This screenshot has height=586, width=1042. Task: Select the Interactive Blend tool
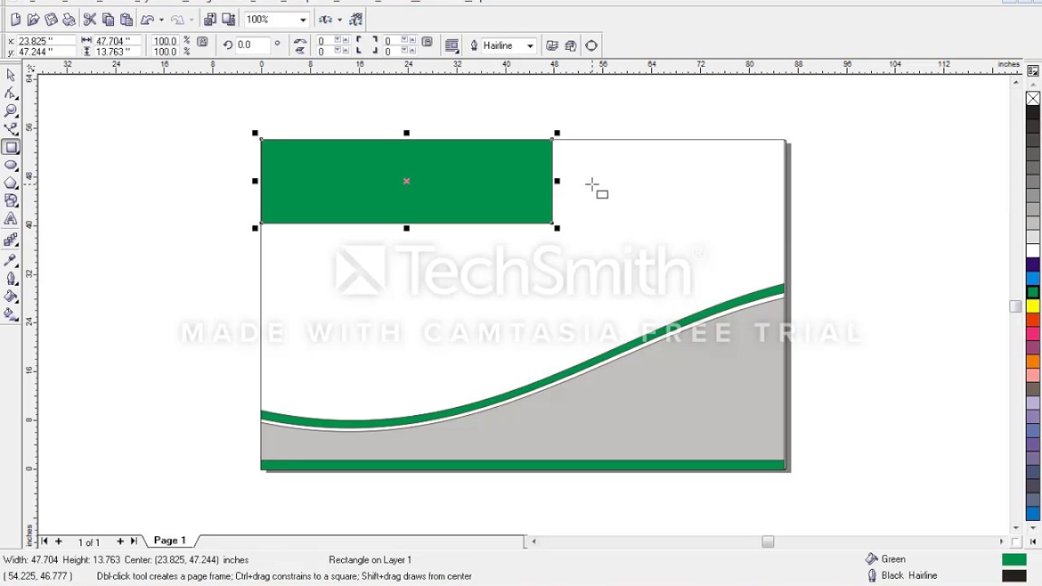coord(11,240)
